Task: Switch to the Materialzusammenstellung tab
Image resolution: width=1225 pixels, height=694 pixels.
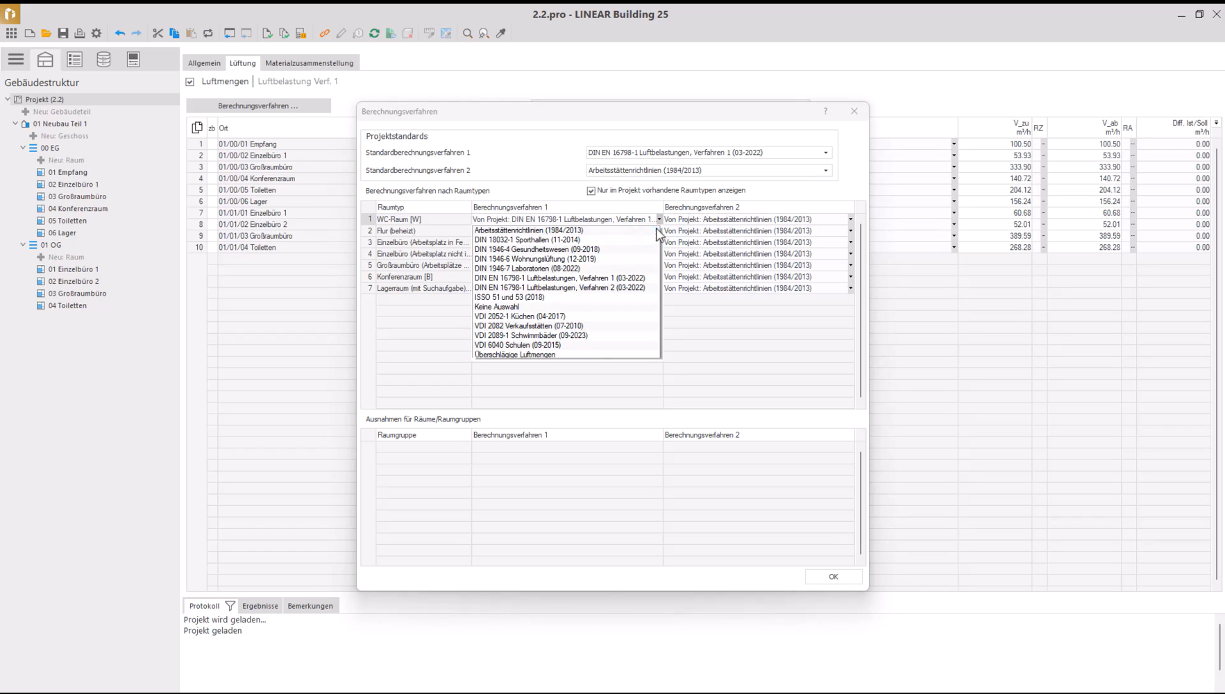Action: click(x=309, y=63)
